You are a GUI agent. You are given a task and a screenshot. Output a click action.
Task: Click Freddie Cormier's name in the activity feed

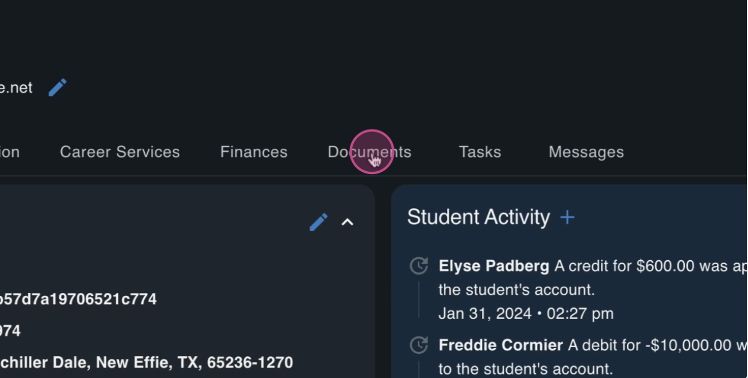(501, 345)
